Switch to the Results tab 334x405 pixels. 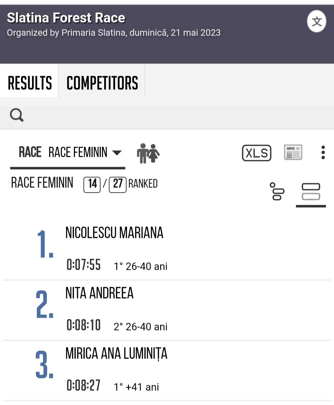pyautogui.click(x=30, y=83)
